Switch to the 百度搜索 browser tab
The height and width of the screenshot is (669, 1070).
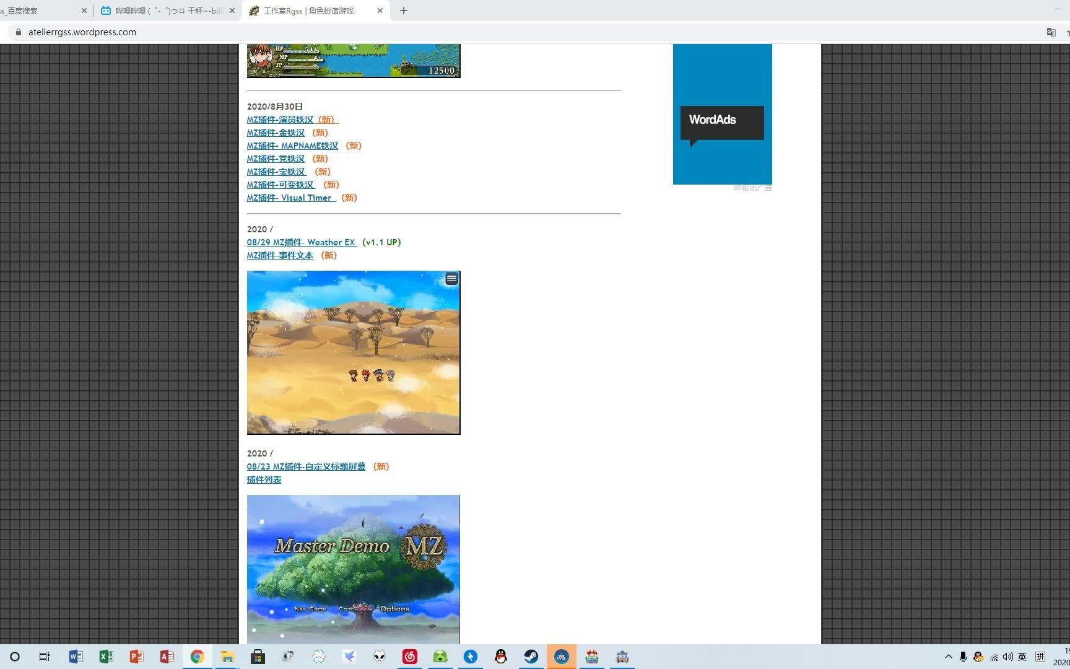click(x=37, y=11)
